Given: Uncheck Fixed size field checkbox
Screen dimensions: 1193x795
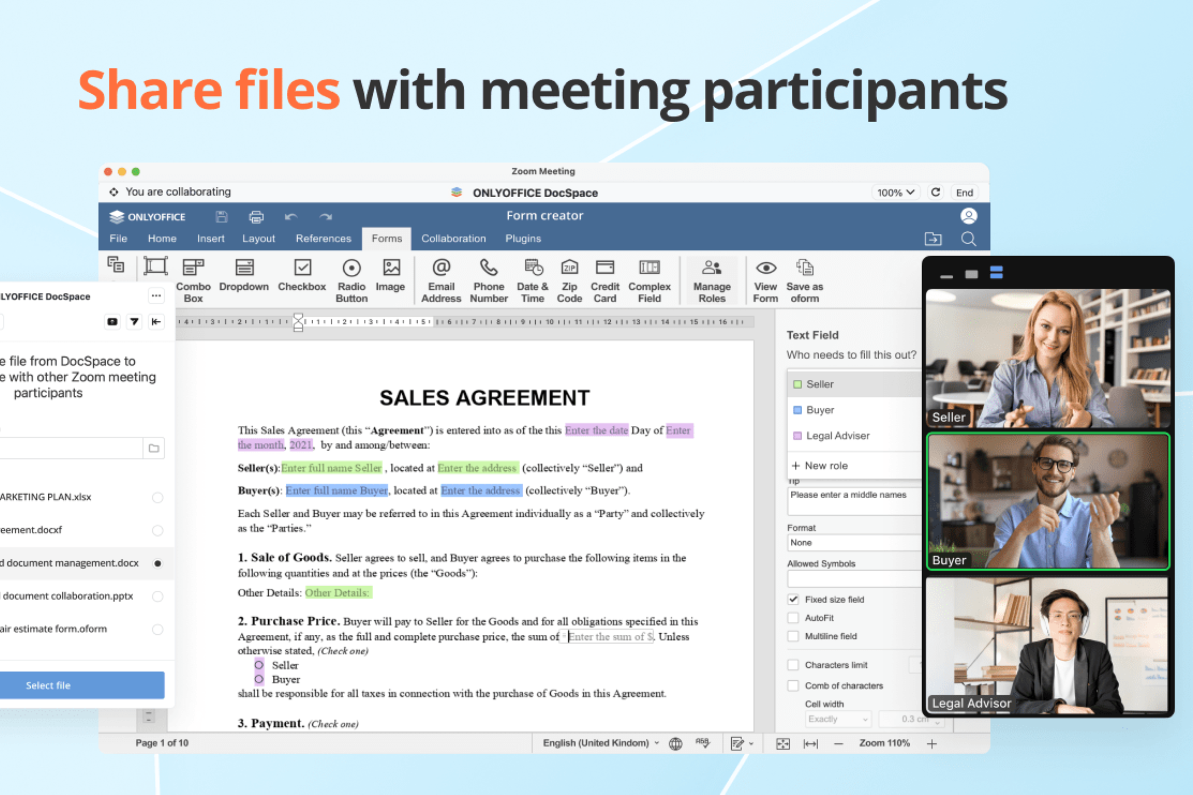Looking at the screenshot, I should tap(793, 599).
